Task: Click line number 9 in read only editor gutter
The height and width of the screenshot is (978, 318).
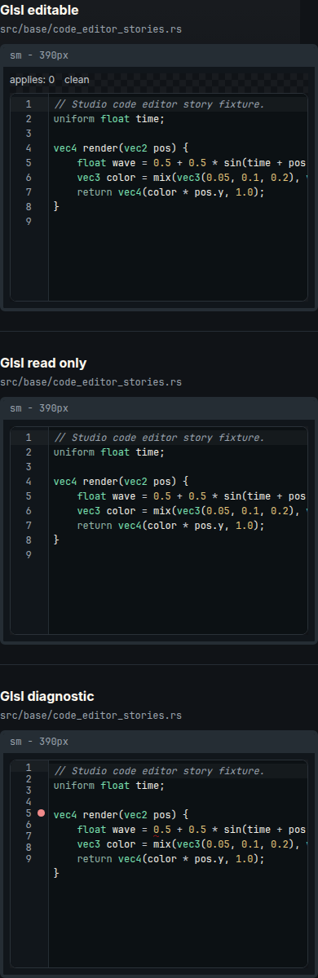Action: (x=29, y=555)
